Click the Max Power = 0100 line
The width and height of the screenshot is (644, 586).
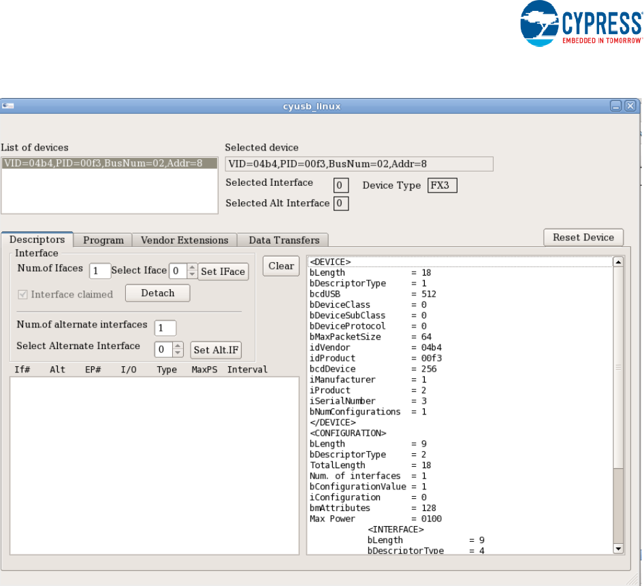tap(375, 519)
